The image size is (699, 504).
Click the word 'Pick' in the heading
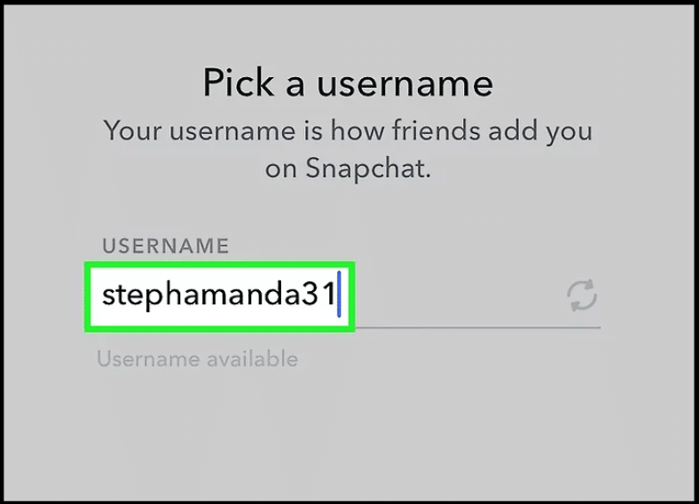[x=238, y=82]
